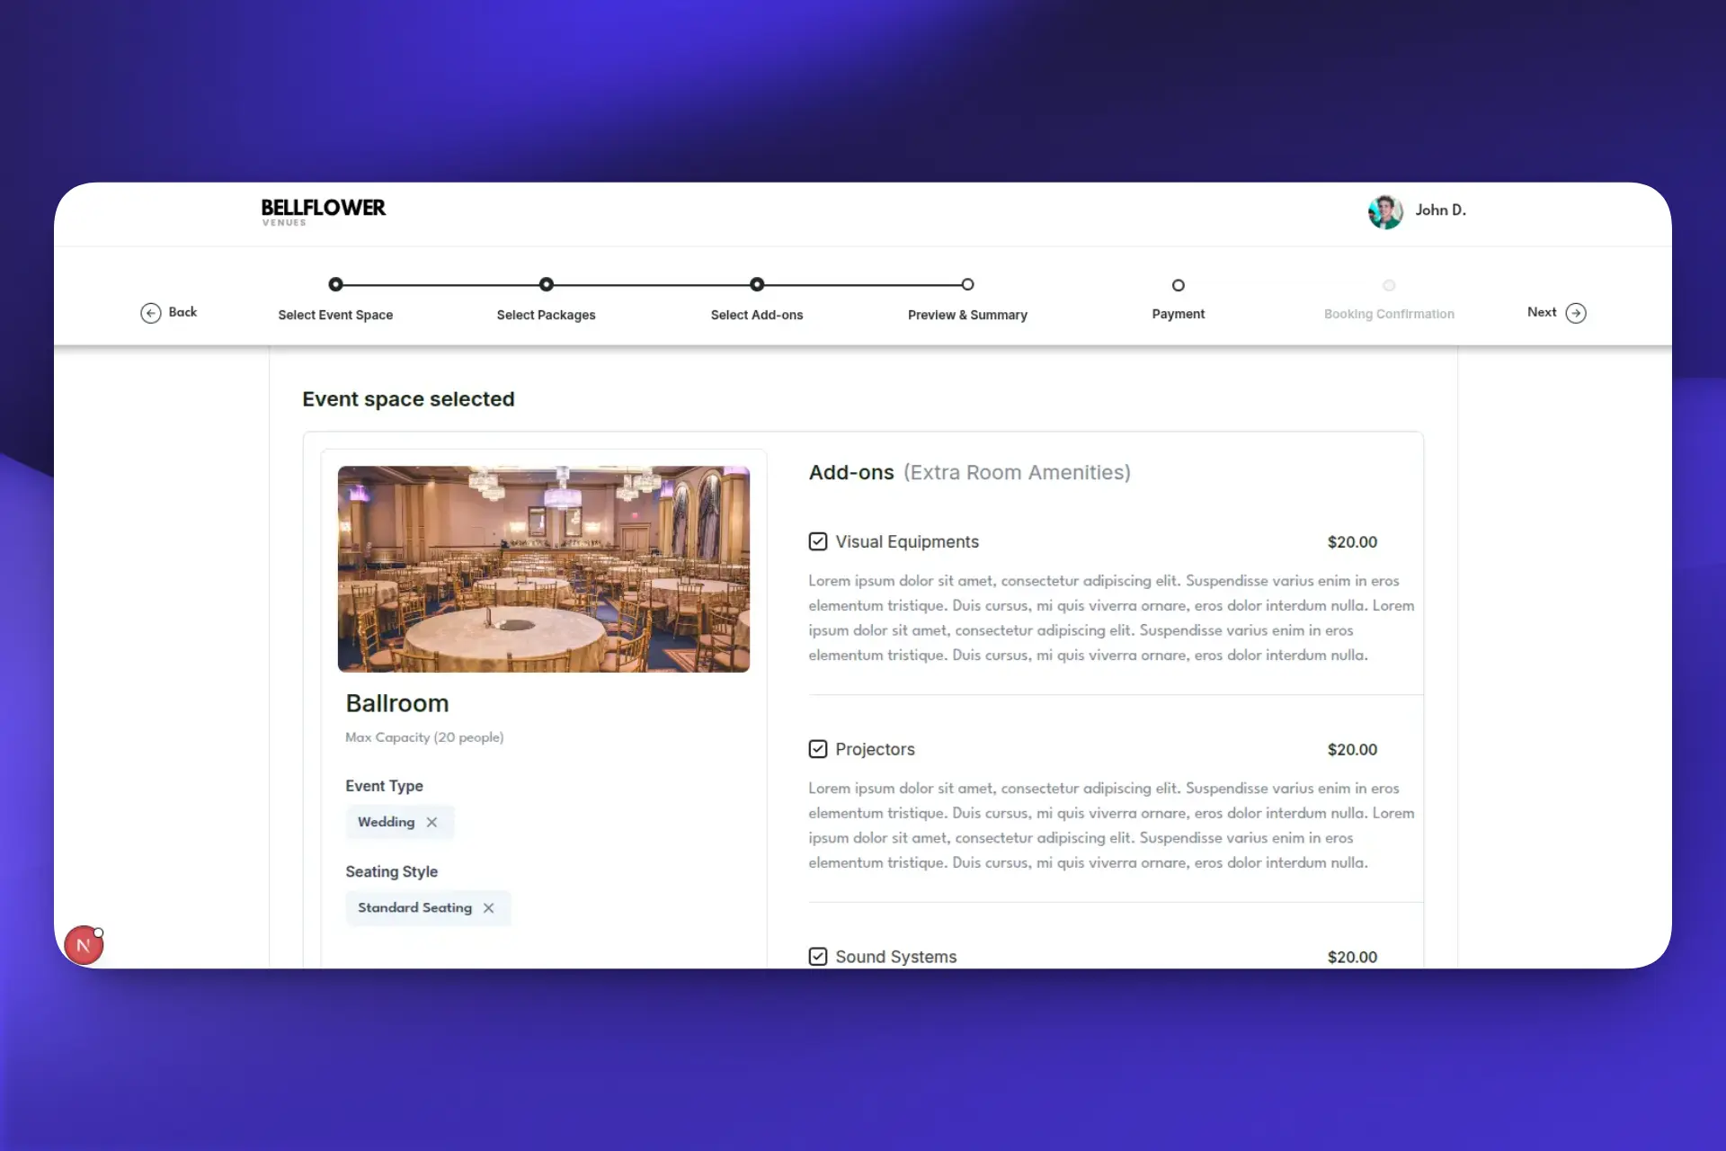The width and height of the screenshot is (1726, 1151).
Task: Click the Ballroom title
Action: [397, 703]
